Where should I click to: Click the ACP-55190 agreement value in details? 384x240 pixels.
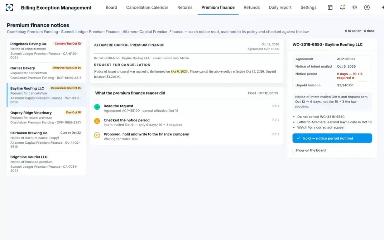pos(346,59)
